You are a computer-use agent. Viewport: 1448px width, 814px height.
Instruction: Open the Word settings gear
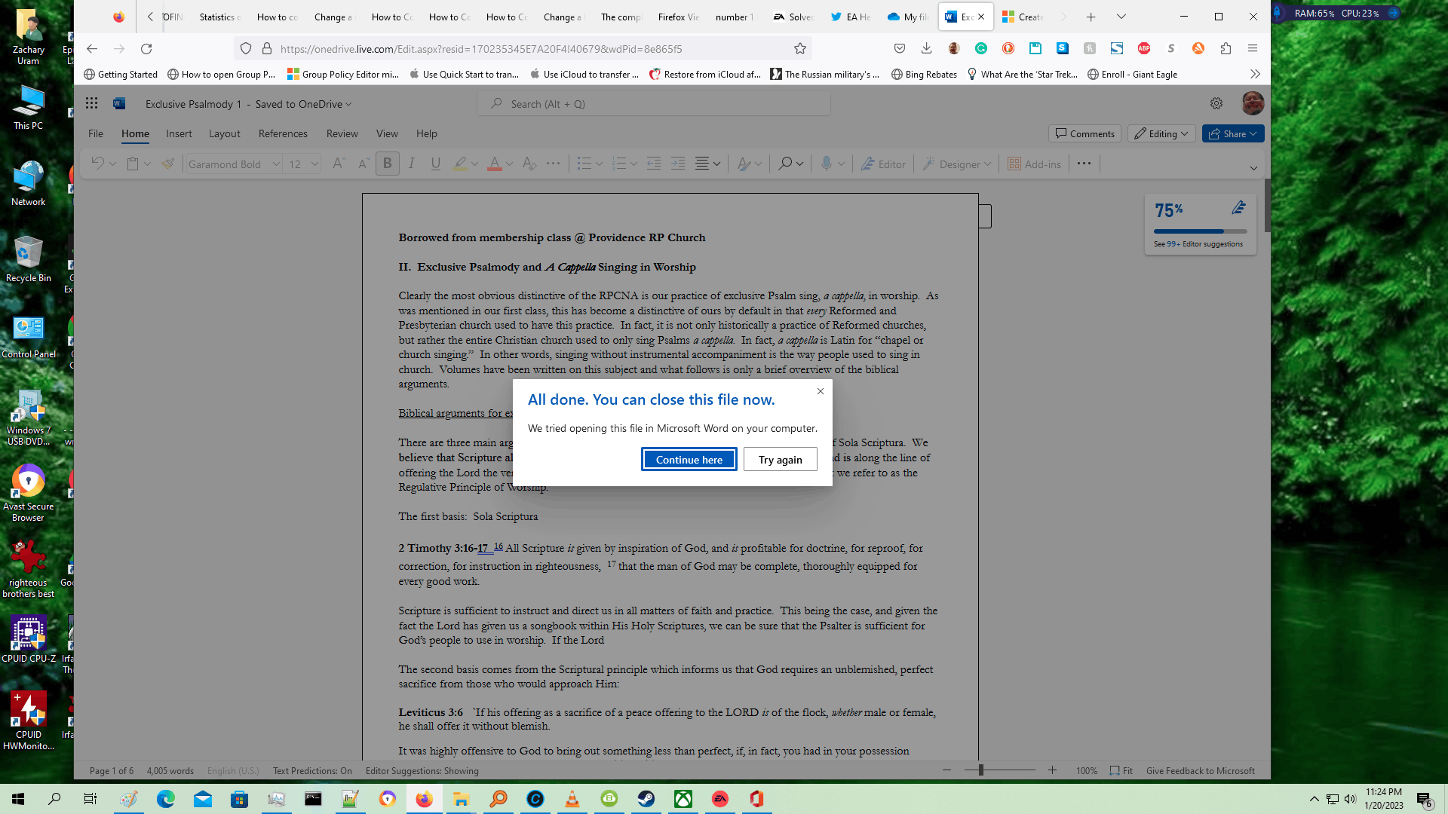[x=1216, y=103]
